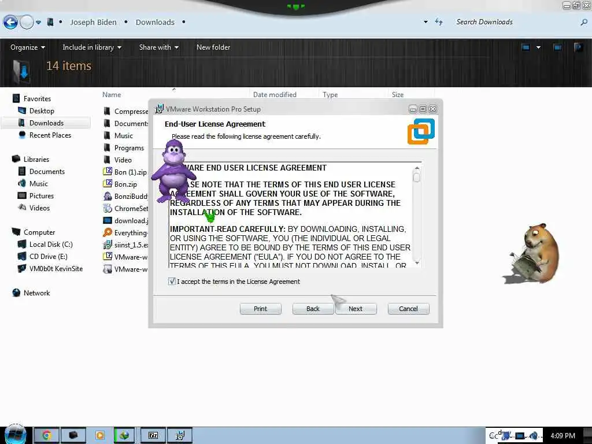Select Computer in the navigation pane
This screenshot has width=592, height=444.
39,232
